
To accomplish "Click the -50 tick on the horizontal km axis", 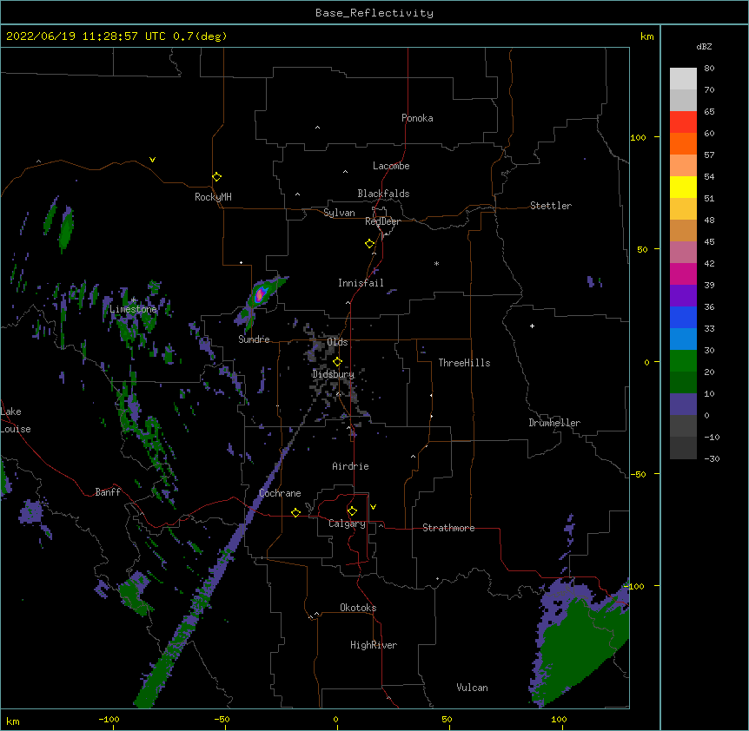I will [x=222, y=720].
